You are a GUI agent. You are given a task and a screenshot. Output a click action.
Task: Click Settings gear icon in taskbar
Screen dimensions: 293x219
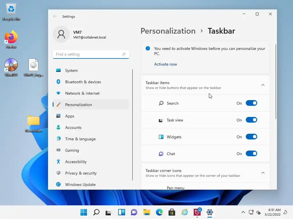210,212
